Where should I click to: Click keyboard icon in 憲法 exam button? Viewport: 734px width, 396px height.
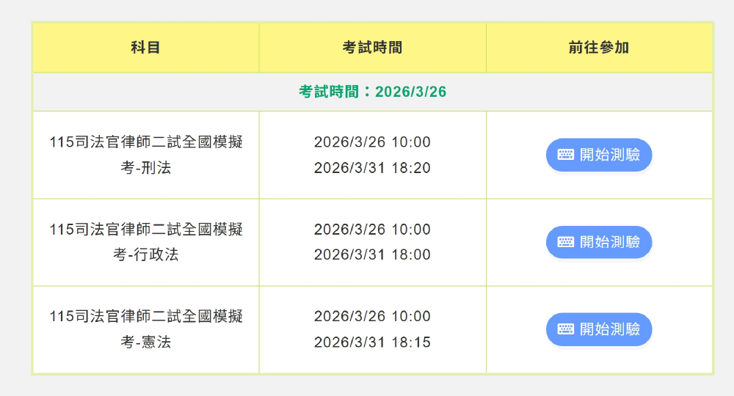pos(565,329)
